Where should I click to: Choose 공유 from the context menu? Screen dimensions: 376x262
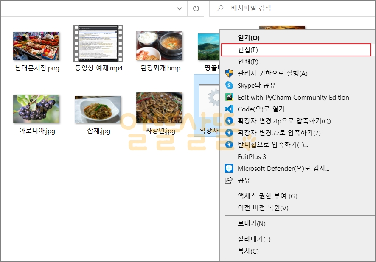point(297,180)
